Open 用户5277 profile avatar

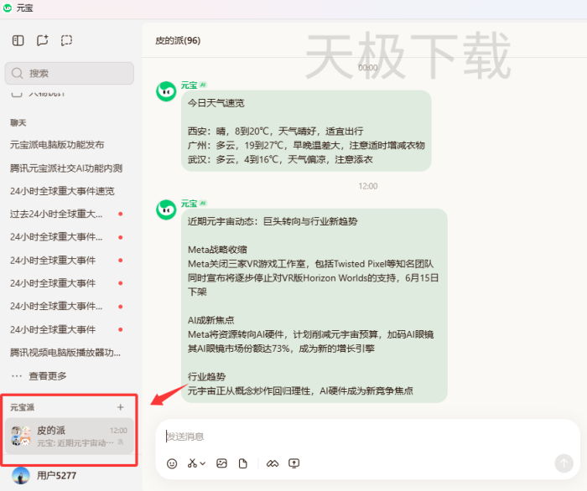click(x=21, y=476)
